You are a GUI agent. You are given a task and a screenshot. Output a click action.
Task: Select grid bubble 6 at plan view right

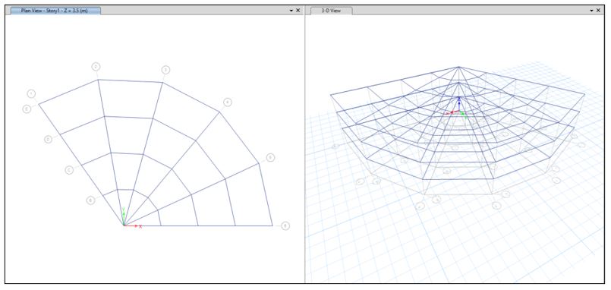285,225
